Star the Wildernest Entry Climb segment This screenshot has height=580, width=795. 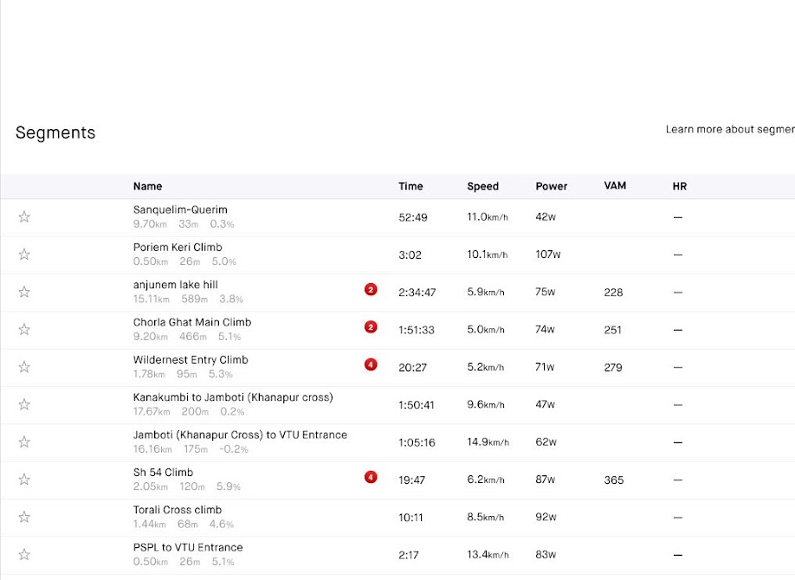[x=24, y=367]
